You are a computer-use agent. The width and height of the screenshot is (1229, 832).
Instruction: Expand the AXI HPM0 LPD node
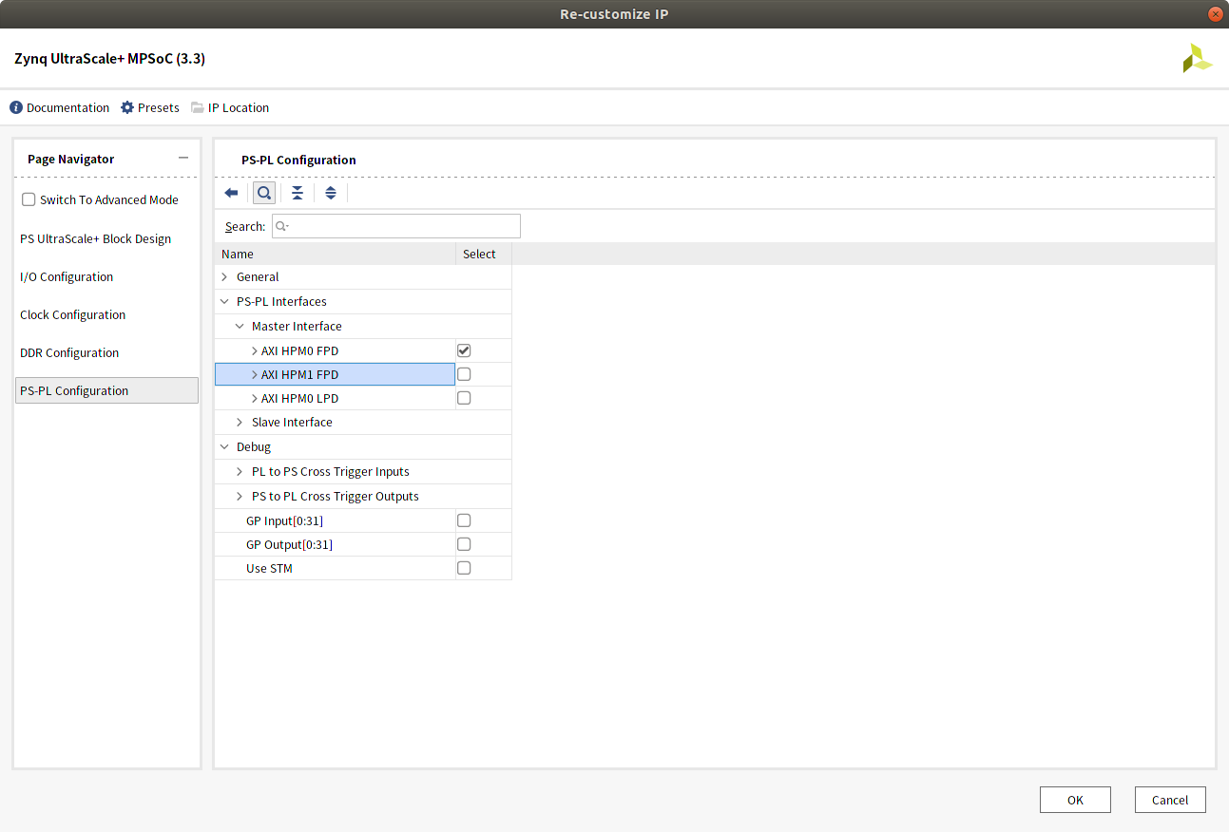click(x=254, y=398)
